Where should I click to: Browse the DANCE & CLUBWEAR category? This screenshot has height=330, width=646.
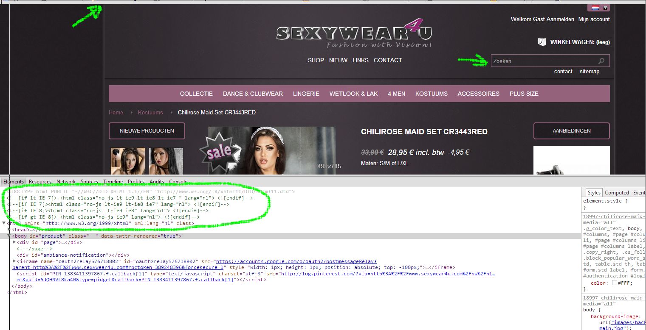tap(253, 94)
